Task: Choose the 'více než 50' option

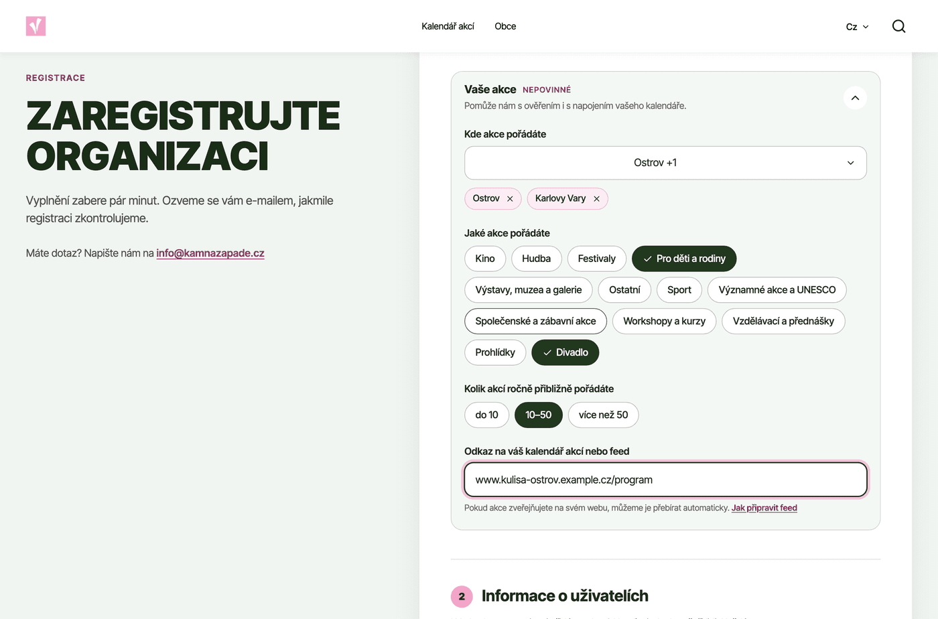Action: (x=603, y=415)
